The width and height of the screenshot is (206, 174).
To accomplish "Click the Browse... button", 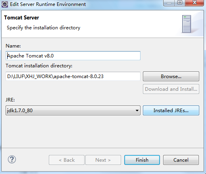I will click(171, 76).
